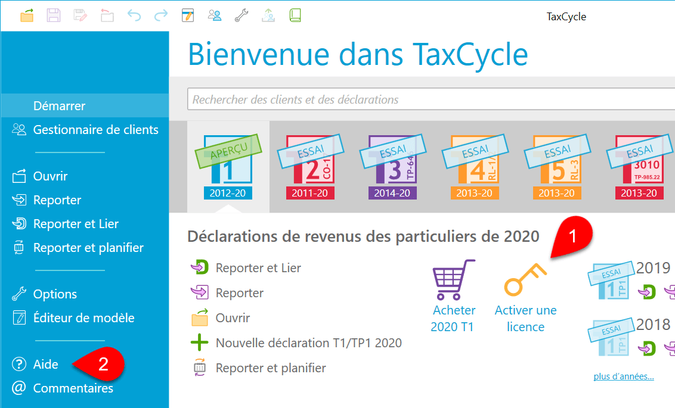Select the T2 2011-20 module tile
Viewport: 675px width, 408px height.
[x=311, y=167]
